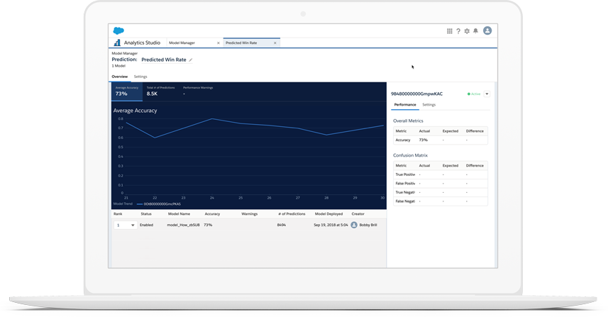Click the Analytics Studio bar chart icon
The width and height of the screenshot is (608, 317).
tap(117, 43)
